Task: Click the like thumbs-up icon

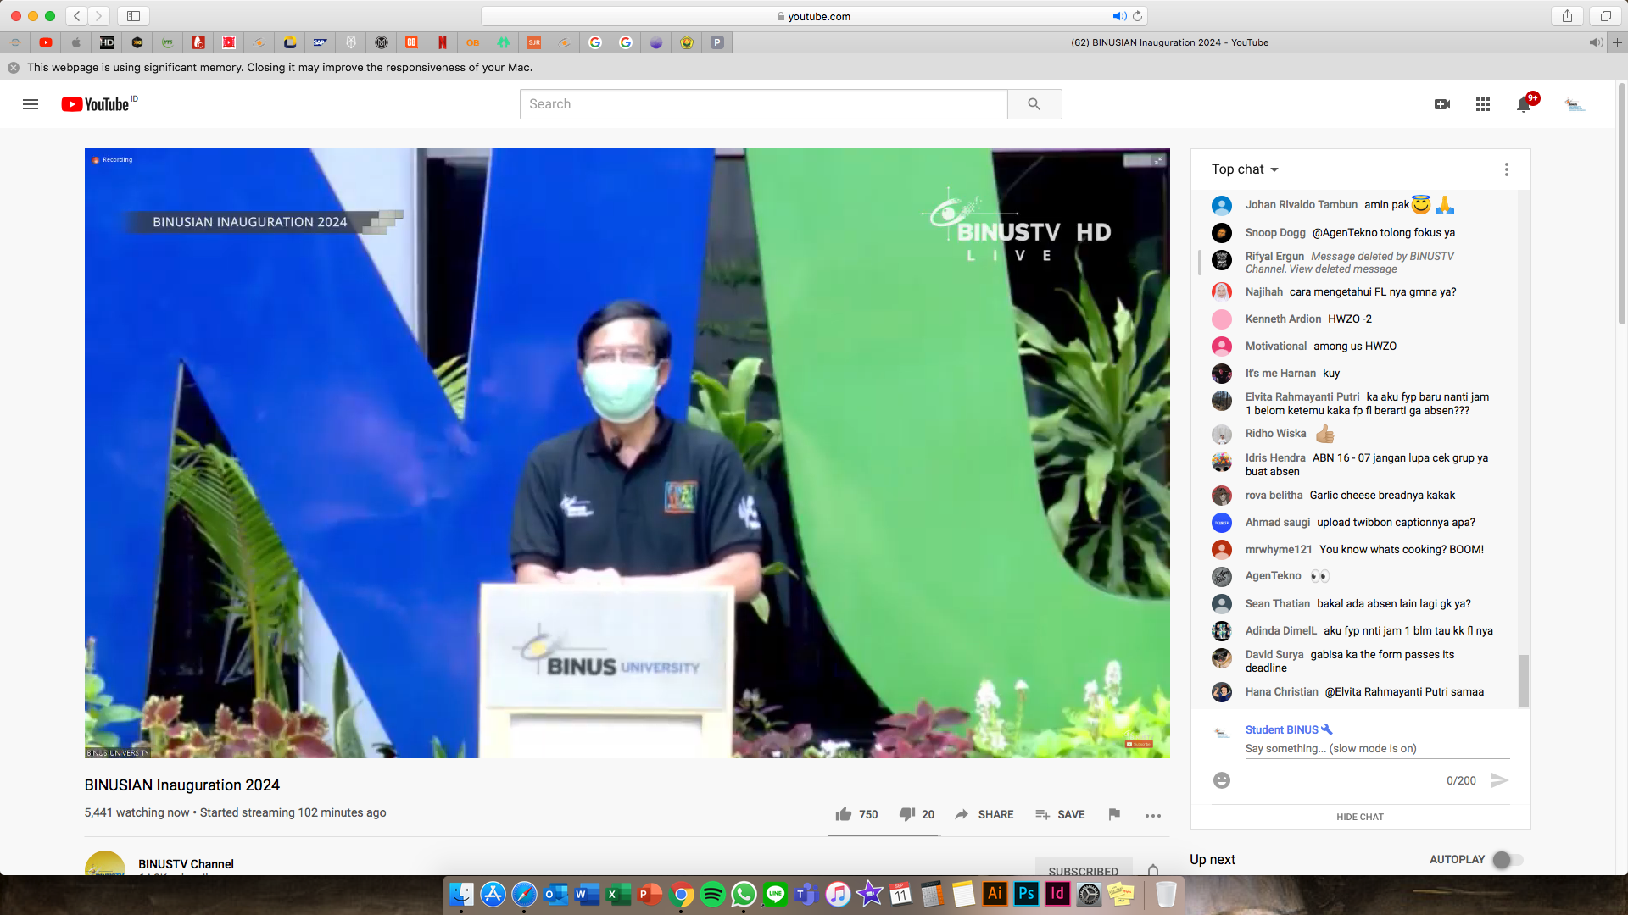Action: click(x=843, y=814)
